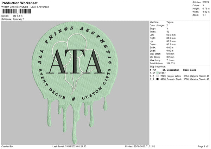Click the Stitches value 28974

pyautogui.click(x=206, y=2)
